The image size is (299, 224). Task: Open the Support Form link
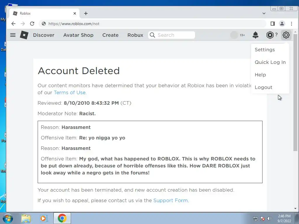tap(171, 200)
